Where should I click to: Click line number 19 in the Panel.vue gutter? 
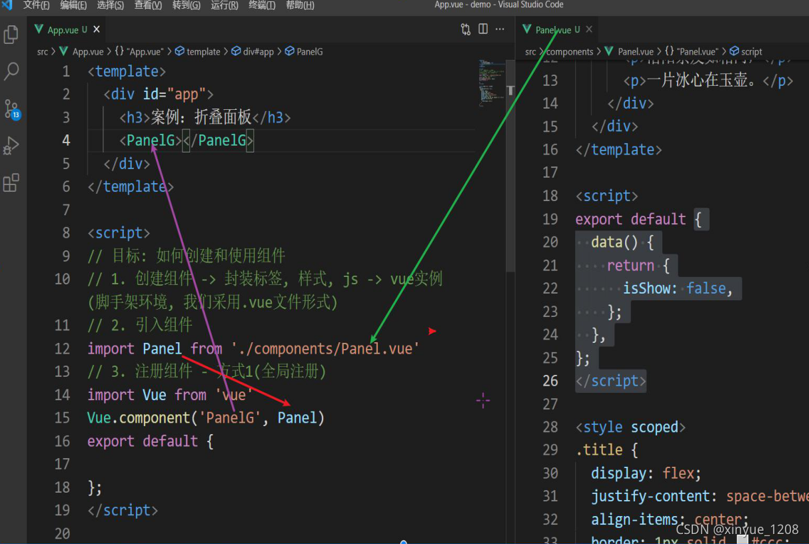tap(550, 219)
